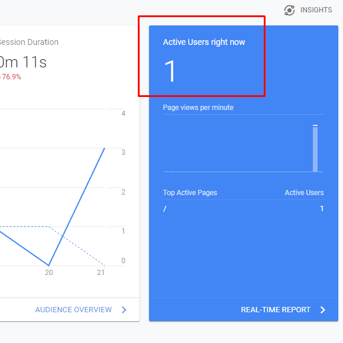Click the 0m 11s session duration value

click(x=23, y=62)
